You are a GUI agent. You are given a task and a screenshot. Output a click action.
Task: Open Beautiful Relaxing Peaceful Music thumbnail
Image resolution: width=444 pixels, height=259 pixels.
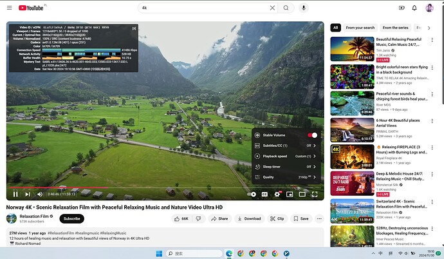[352, 50]
